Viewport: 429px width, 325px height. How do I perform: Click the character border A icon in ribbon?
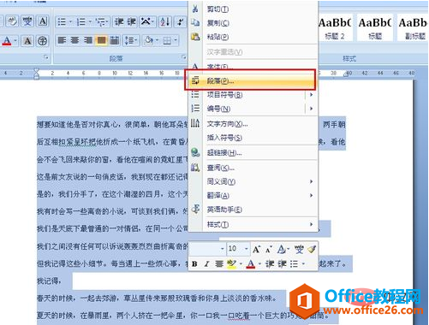click(x=43, y=21)
